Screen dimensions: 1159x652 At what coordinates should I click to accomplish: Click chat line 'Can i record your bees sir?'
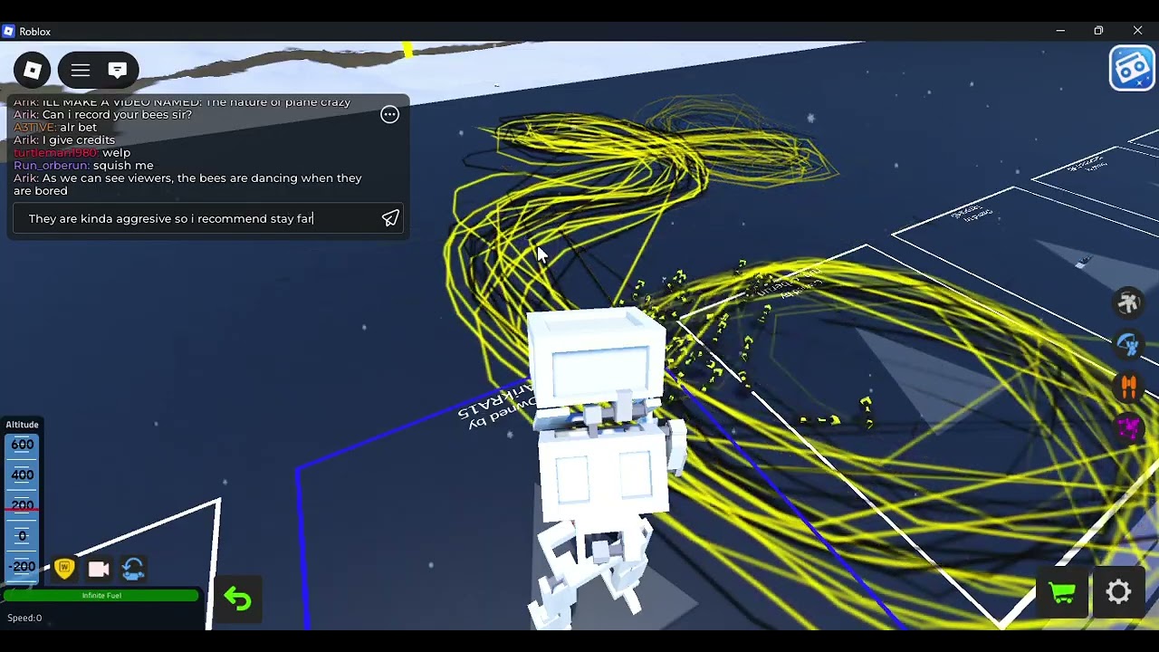tap(103, 114)
